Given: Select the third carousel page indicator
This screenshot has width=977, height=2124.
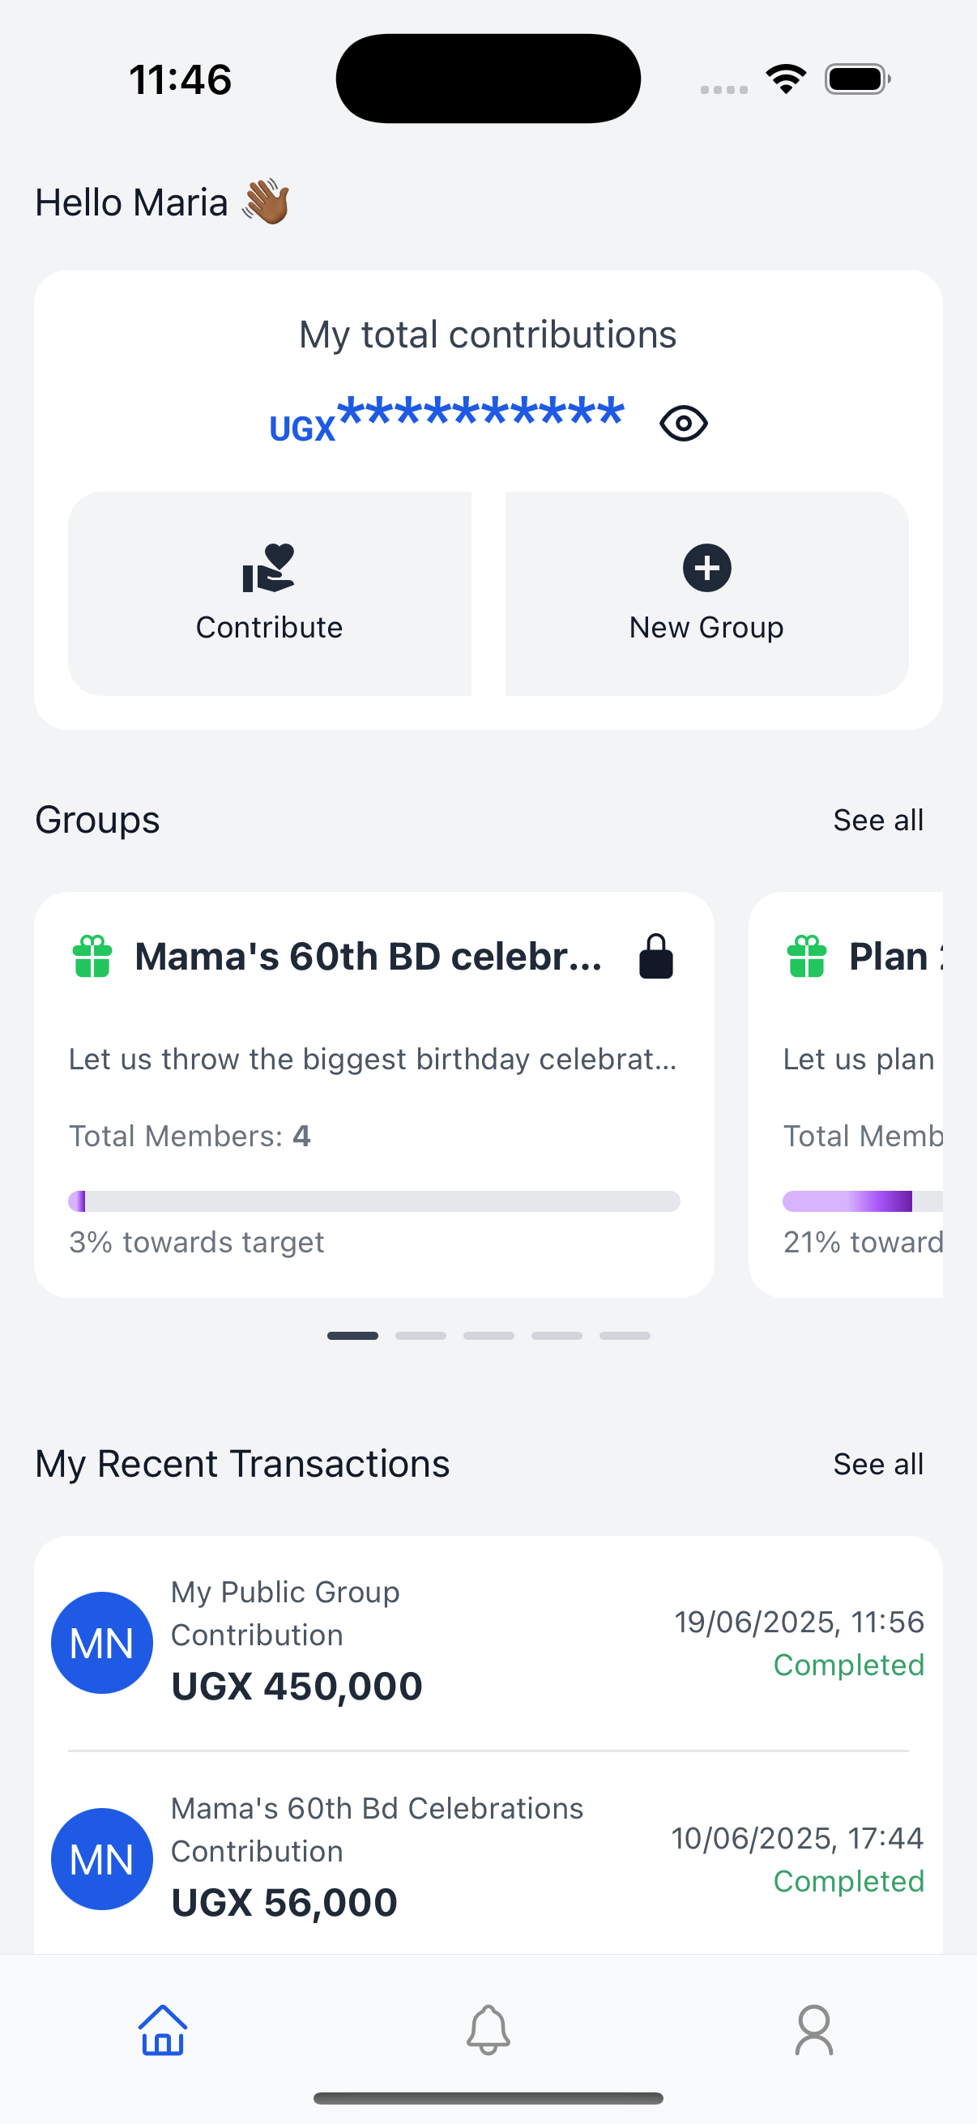Looking at the screenshot, I should click(x=488, y=1336).
